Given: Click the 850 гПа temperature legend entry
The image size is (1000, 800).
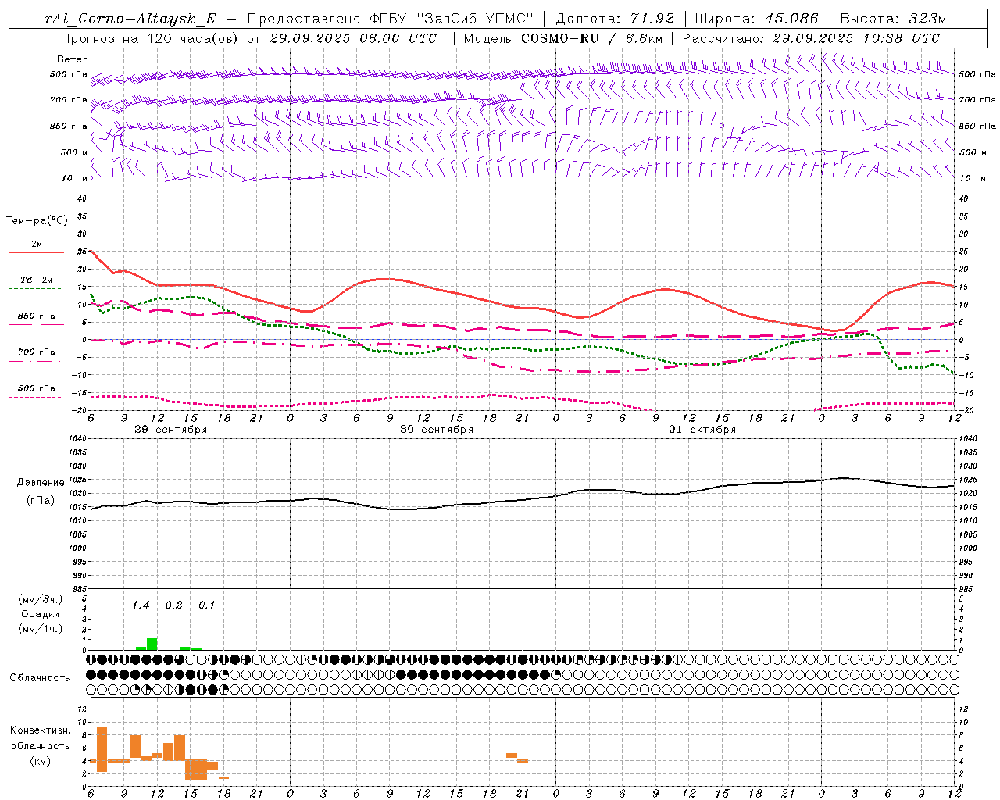Looking at the screenshot, I should pos(36,316).
